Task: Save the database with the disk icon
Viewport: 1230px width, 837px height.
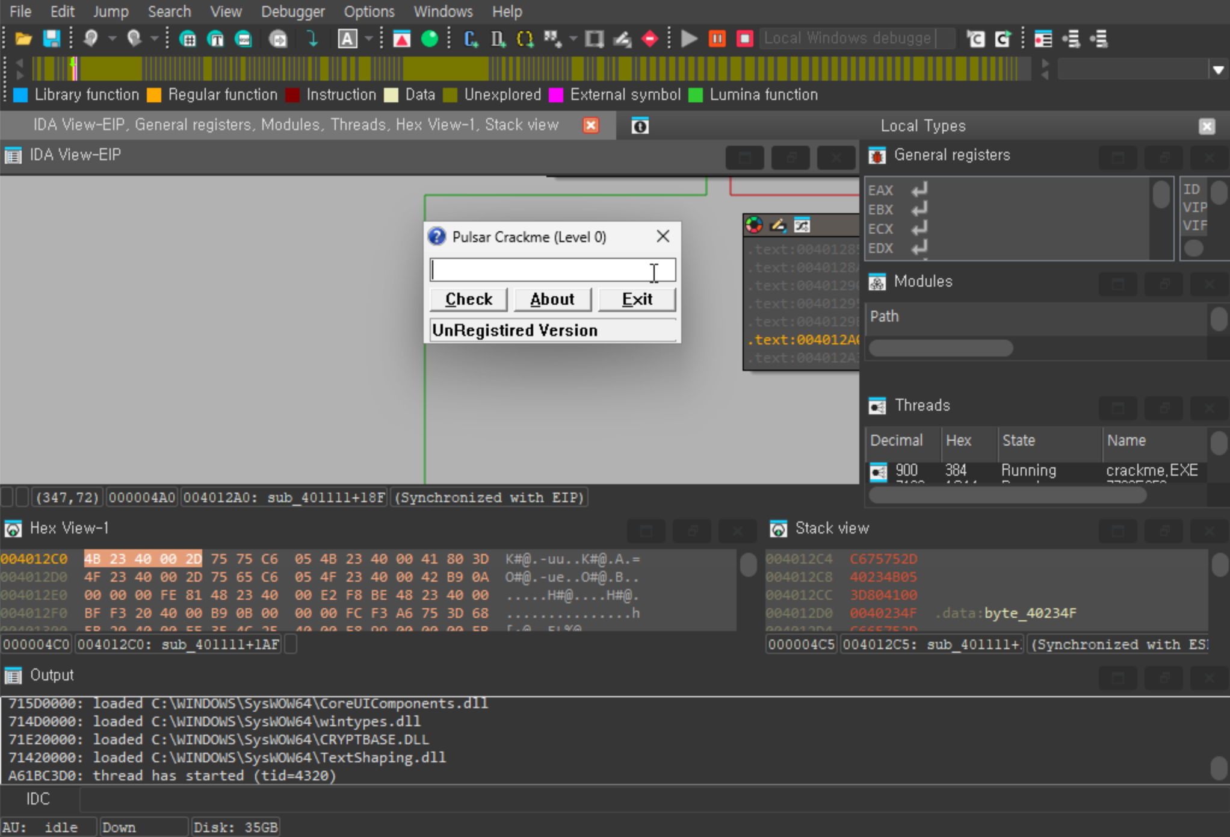Action: click(x=52, y=38)
